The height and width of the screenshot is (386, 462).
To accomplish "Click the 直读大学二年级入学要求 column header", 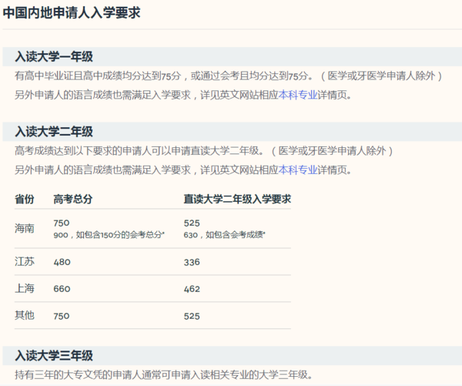I will coord(237,199).
